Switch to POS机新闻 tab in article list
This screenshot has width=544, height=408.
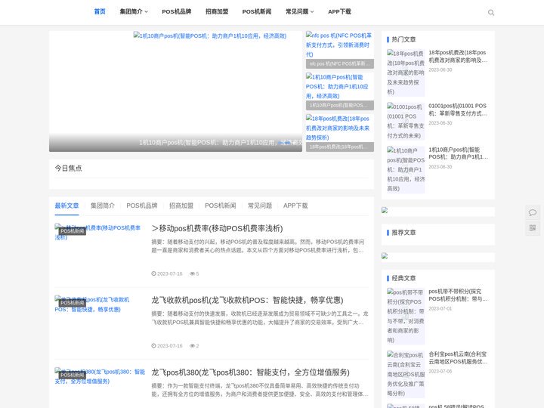pyautogui.click(x=221, y=206)
